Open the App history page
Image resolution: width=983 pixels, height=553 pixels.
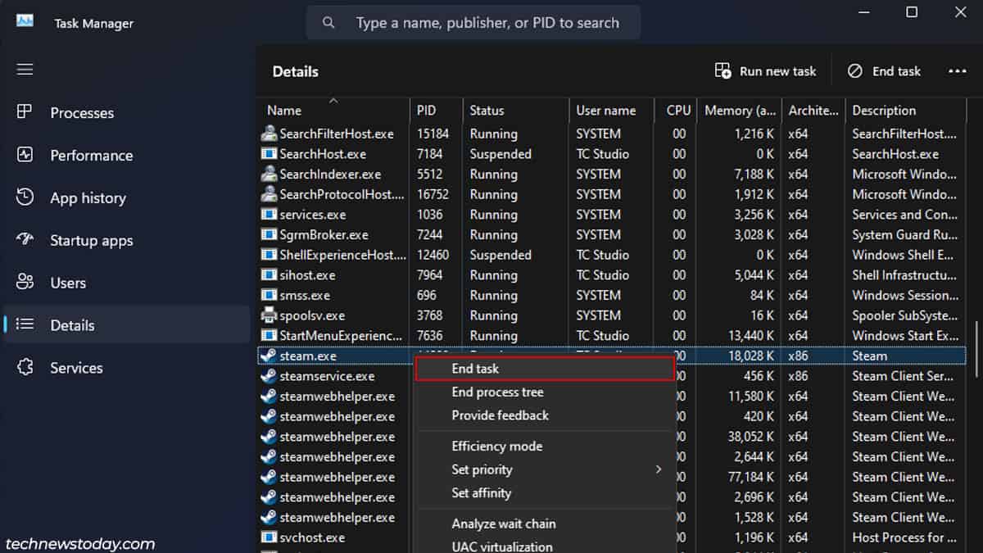point(127,198)
